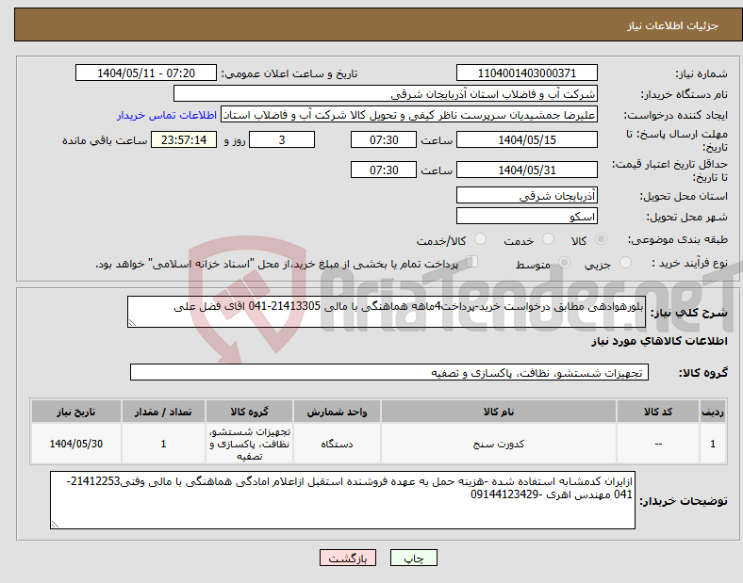
Task: Click the announcement date field 1404/05/11 - 07:20
Action: coord(146,73)
